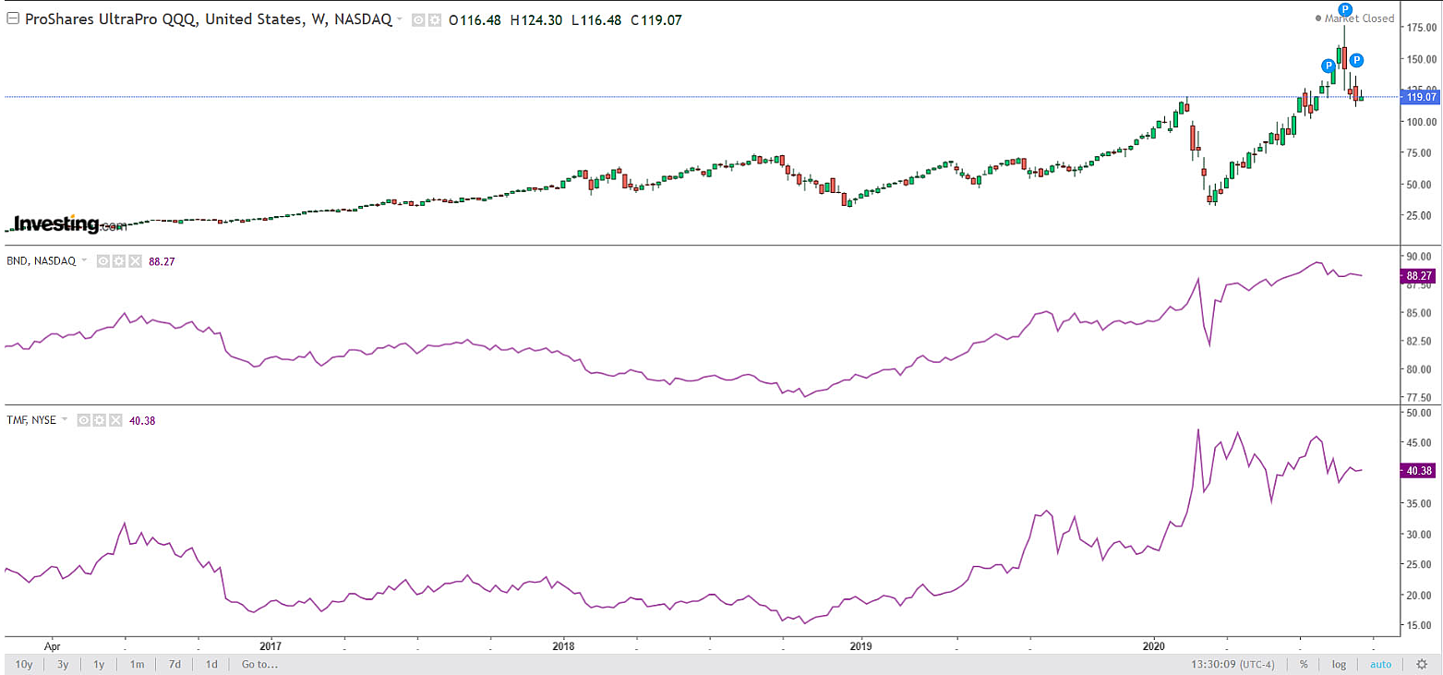Click the Market Closed status indicator
The image size is (1443, 675).
point(1355,18)
